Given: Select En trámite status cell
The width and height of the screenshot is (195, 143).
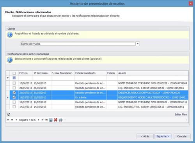Looking at the screenshot, I should 90,97.
